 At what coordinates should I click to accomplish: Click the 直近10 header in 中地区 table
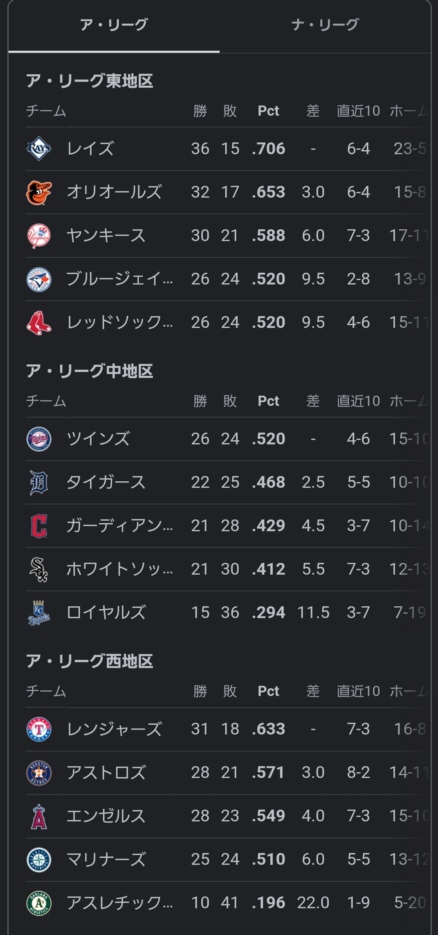[358, 401]
